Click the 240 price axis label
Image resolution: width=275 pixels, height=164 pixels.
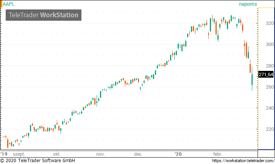270,108
